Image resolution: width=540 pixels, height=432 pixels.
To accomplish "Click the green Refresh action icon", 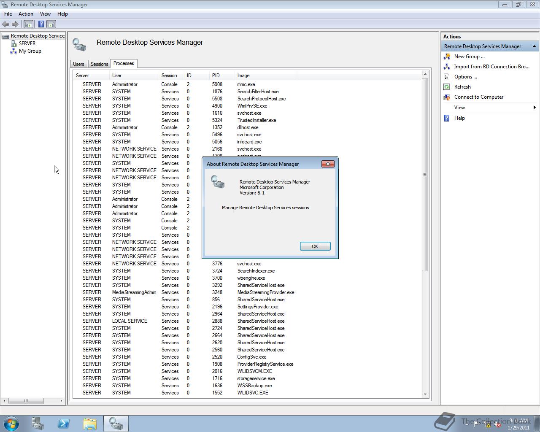I will point(447,86).
